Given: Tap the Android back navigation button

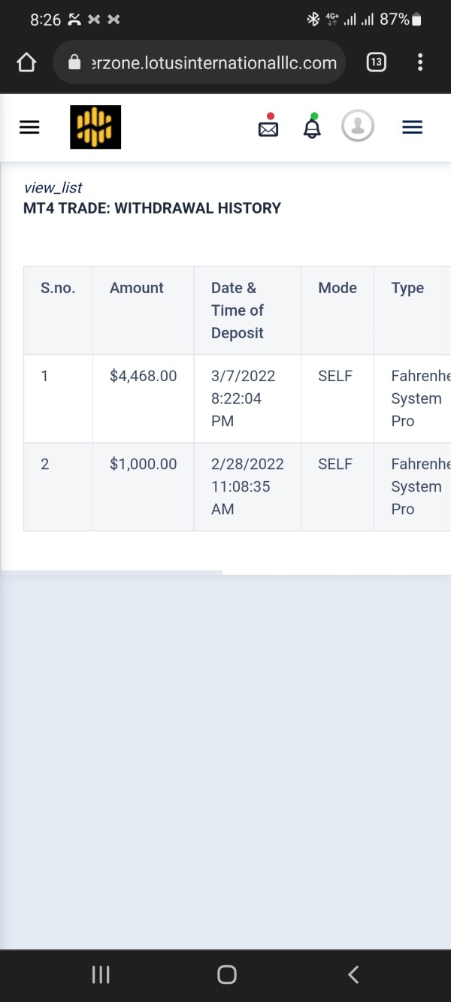Looking at the screenshot, I should 353,975.
